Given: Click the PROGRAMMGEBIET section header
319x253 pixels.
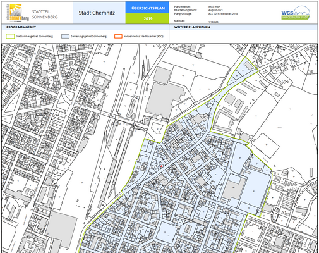Looking at the screenshot, I should [x=21, y=27].
